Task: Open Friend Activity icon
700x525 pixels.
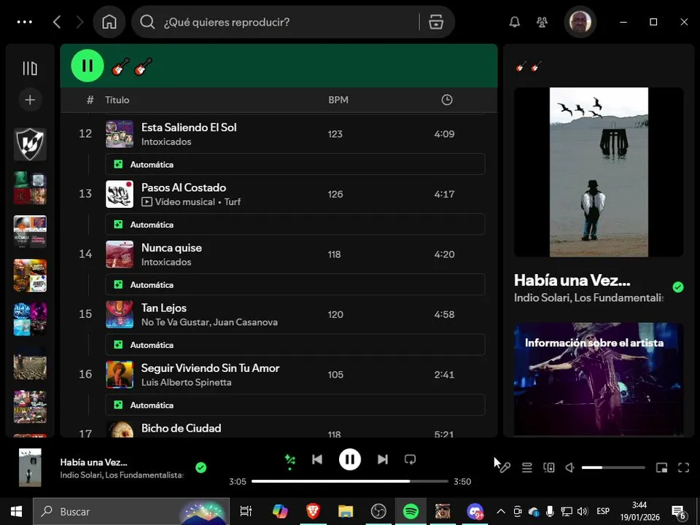Action: (x=542, y=22)
